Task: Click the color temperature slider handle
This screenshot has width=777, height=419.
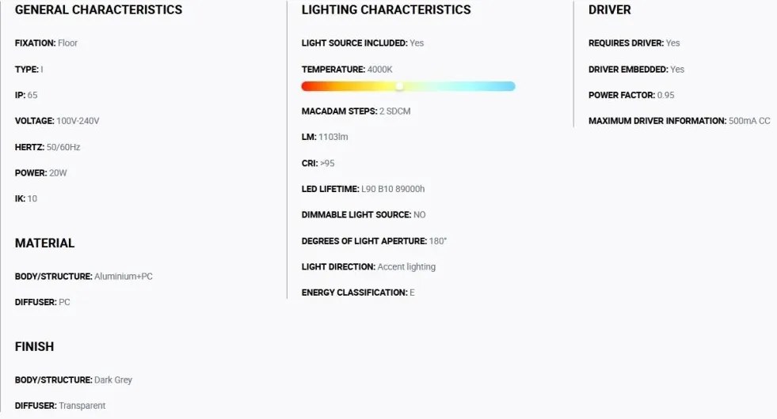Action: coord(400,86)
